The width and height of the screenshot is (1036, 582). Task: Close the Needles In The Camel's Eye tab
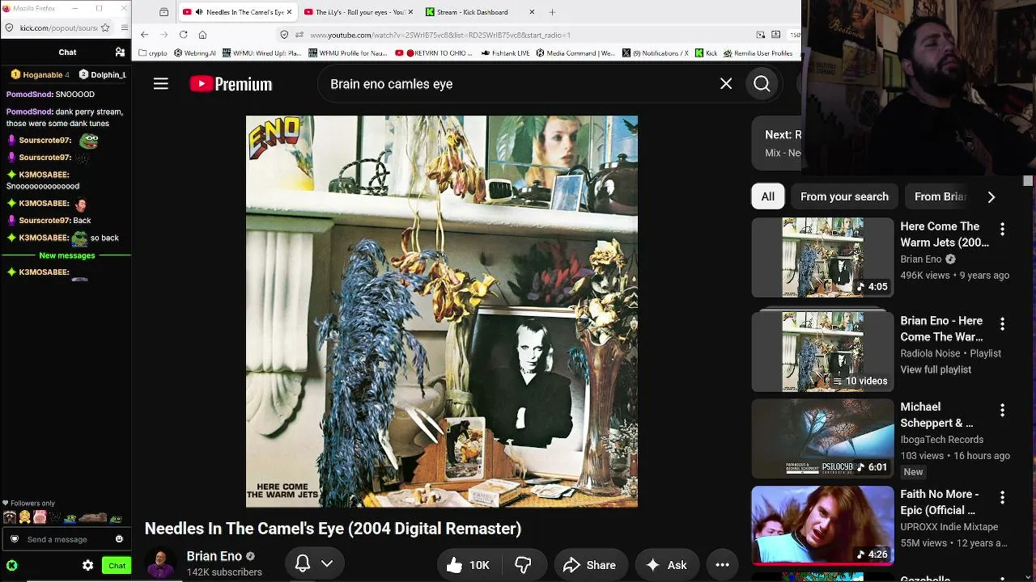[x=289, y=12]
